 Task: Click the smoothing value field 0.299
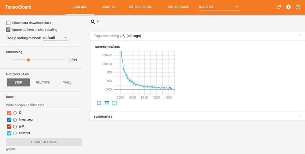click(x=75, y=60)
